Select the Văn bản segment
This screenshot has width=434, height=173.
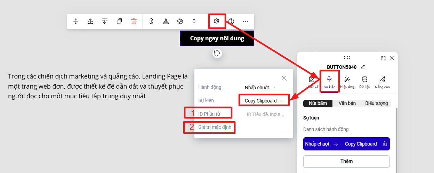(347, 103)
